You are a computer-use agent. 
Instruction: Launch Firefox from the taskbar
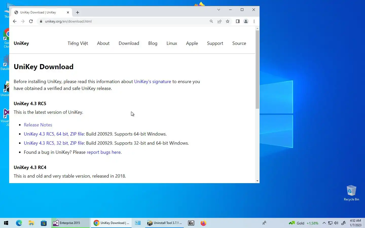203,223
